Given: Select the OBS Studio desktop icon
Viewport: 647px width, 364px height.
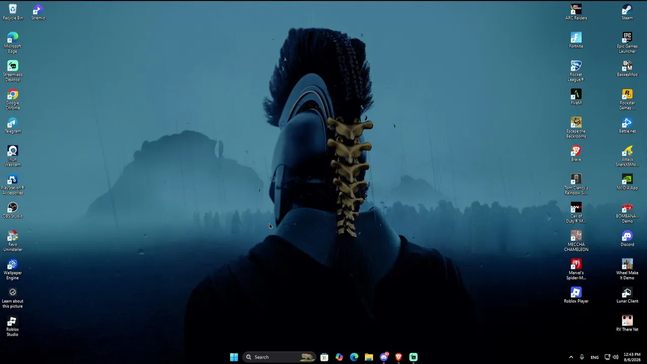Looking at the screenshot, I should tap(13, 210).
